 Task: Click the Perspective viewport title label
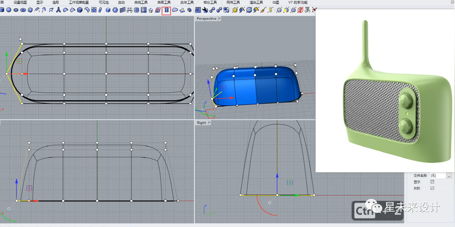click(x=207, y=18)
